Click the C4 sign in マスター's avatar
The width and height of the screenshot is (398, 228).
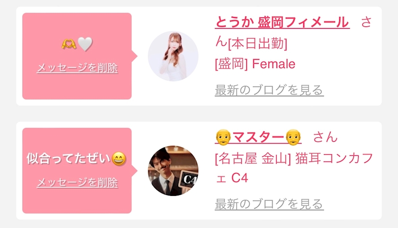click(189, 179)
